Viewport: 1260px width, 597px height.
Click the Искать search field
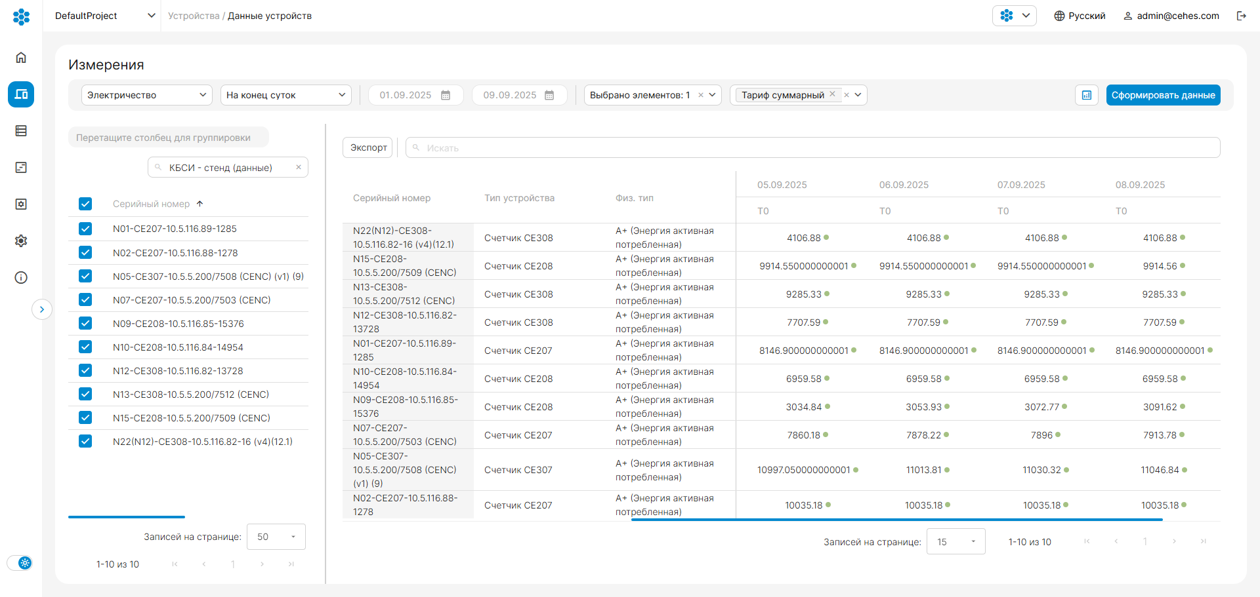tap(814, 147)
